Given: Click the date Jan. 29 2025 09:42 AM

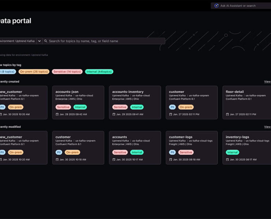Looking at the screenshot, I should coord(73,114).
